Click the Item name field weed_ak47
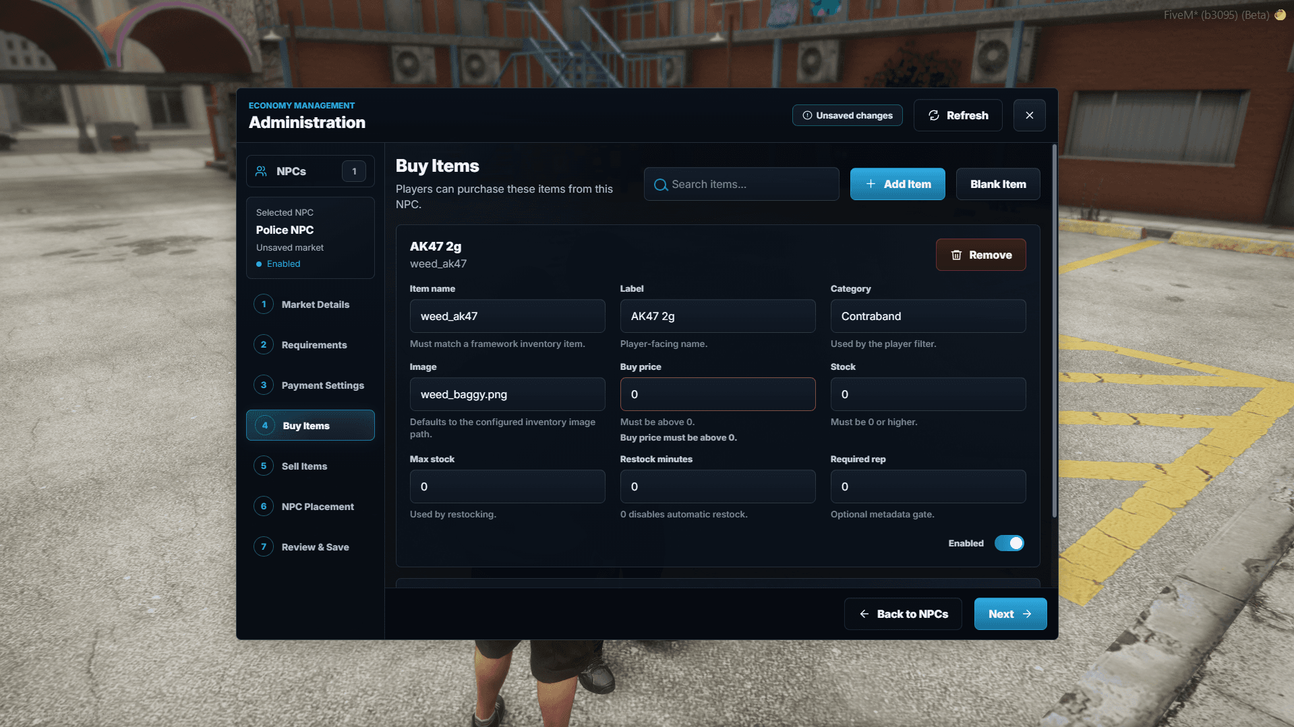The width and height of the screenshot is (1294, 727). pyautogui.click(x=507, y=316)
